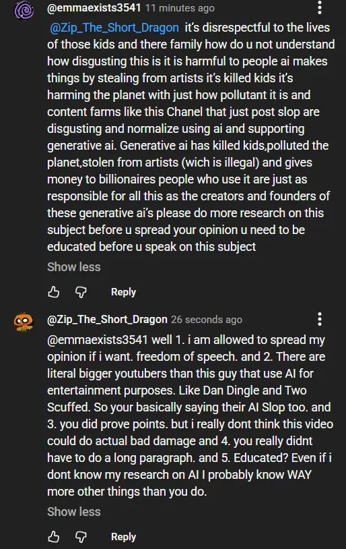Click the blue @Zip_The_Short_Dragon mention link
This screenshot has height=549, width=346.
[114, 27]
